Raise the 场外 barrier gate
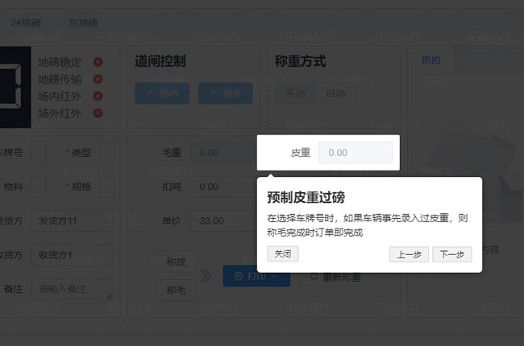Screen dimensions: 524x346 225,93
